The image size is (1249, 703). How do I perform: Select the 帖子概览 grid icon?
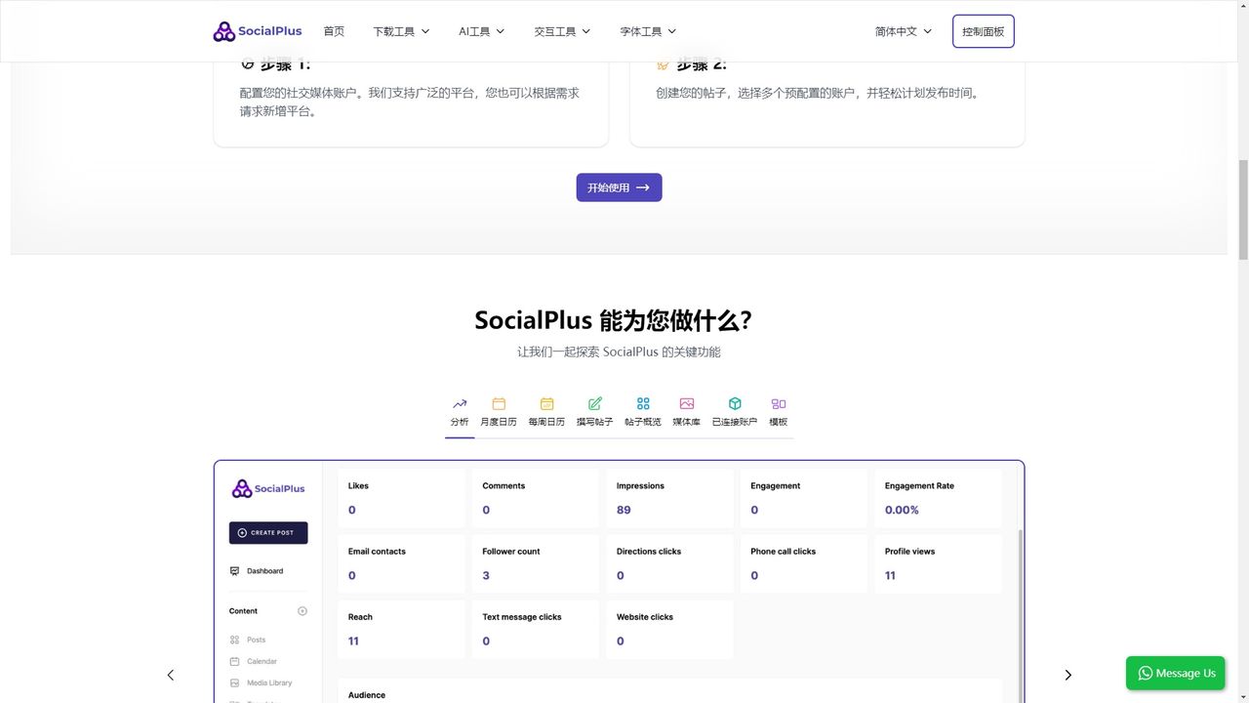pos(643,403)
